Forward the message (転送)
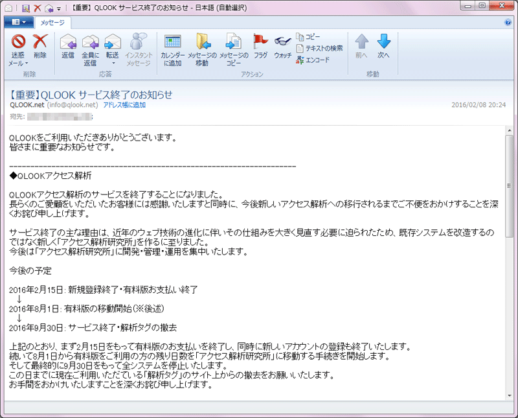The width and height of the screenshot is (518, 418). click(x=112, y=46)
